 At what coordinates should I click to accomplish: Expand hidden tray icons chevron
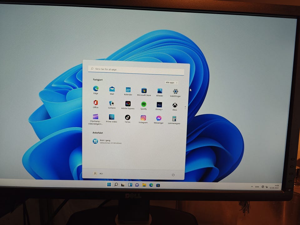(x=252, y=187)
